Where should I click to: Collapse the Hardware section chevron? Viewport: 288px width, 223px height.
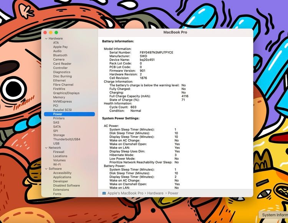(46, 38)
